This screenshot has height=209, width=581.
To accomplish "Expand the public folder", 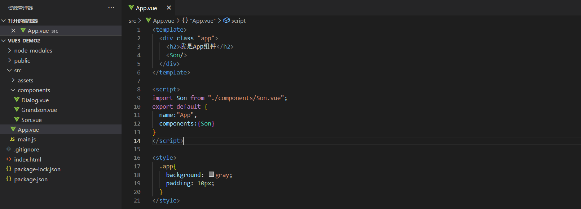I will [10, 60].
